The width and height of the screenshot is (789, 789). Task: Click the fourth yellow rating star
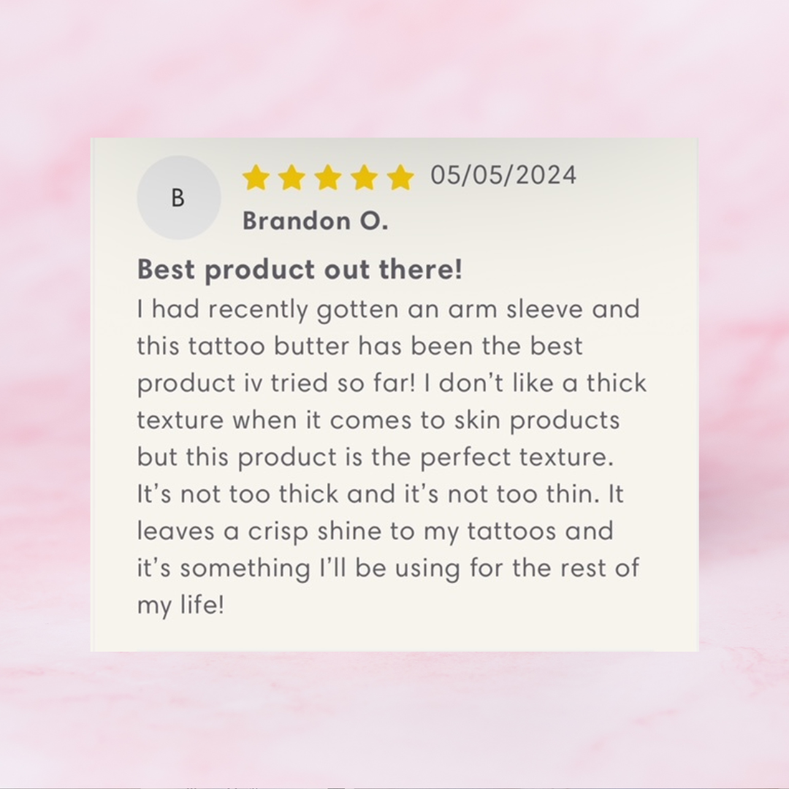point(364,178)
